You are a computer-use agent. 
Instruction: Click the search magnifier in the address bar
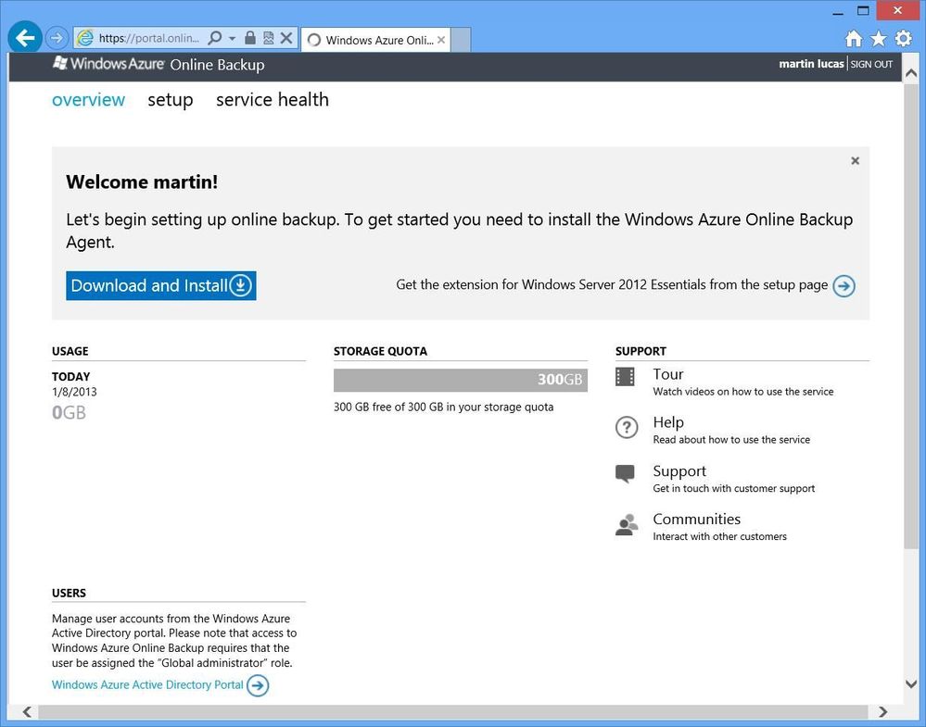click(215, 38)
